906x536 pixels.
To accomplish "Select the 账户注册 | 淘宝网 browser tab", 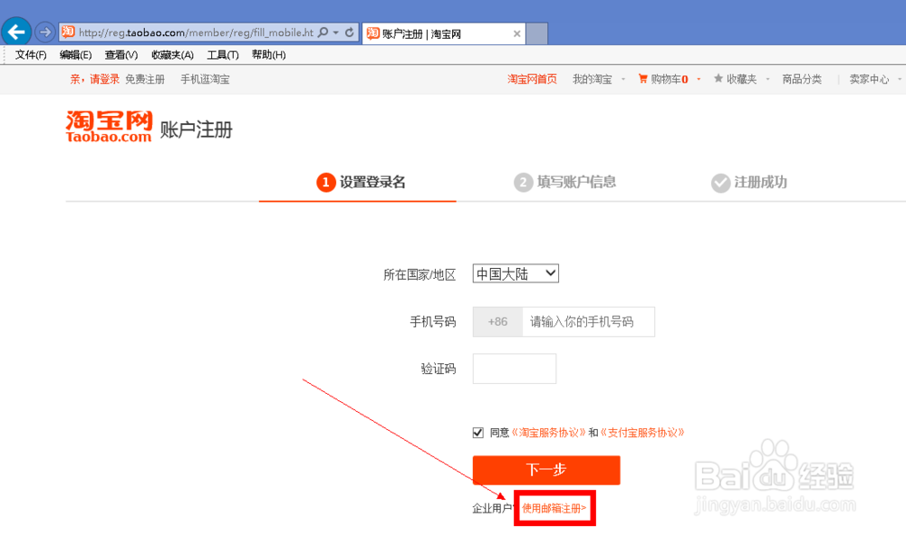I will (x=444, y=34).
